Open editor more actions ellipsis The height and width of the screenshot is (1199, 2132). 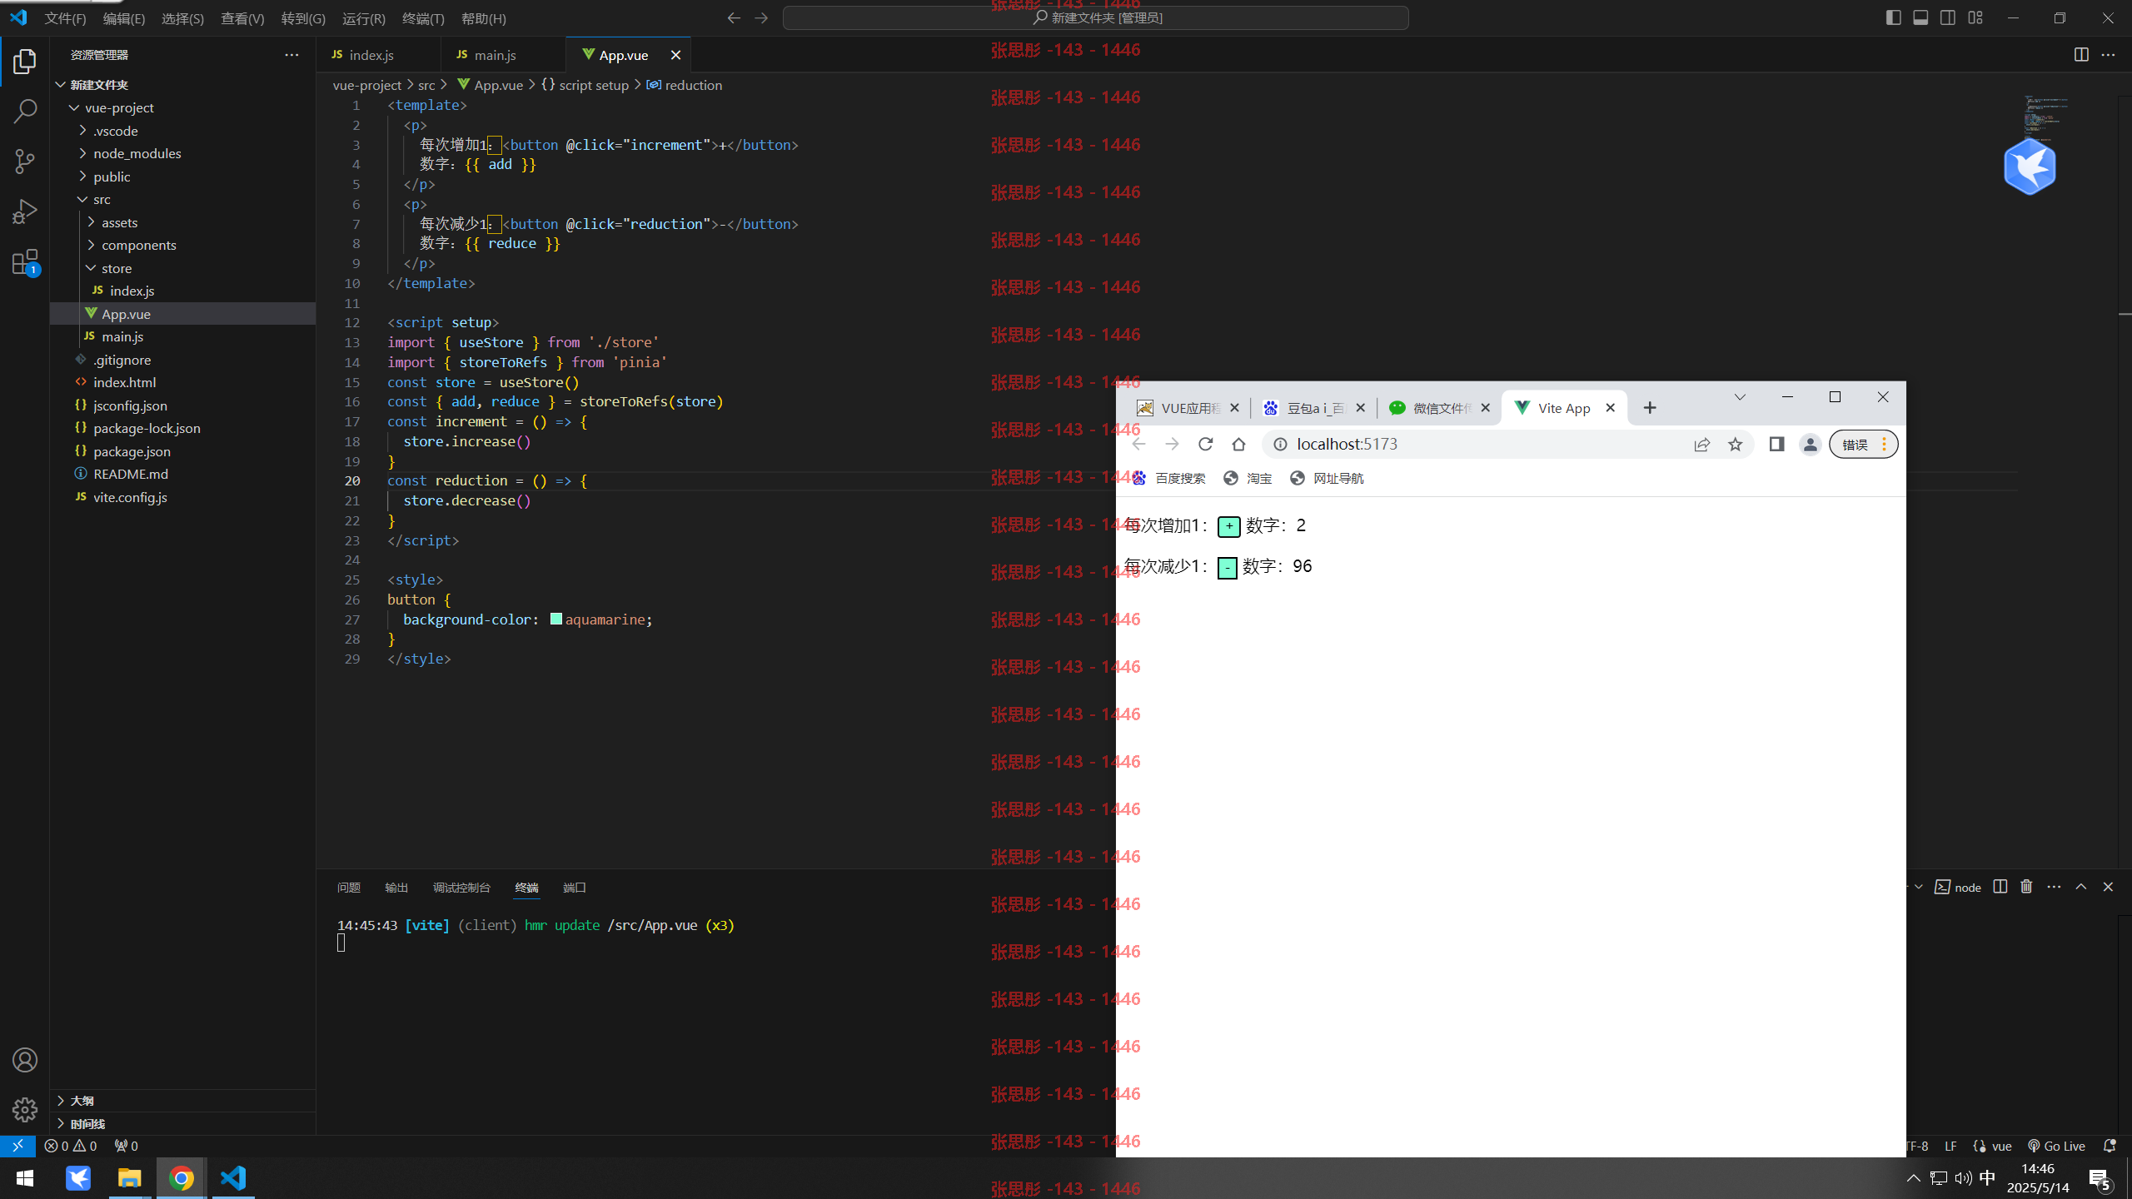2108,55
